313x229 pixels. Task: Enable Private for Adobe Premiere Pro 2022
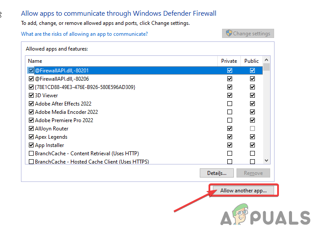[x=230, y=120]
